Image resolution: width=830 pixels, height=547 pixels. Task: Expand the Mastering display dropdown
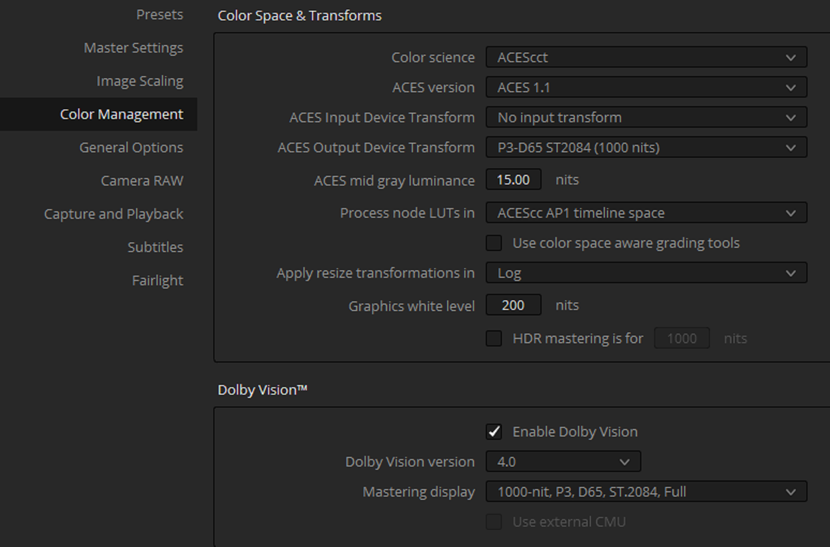click(x=646, y=492)
